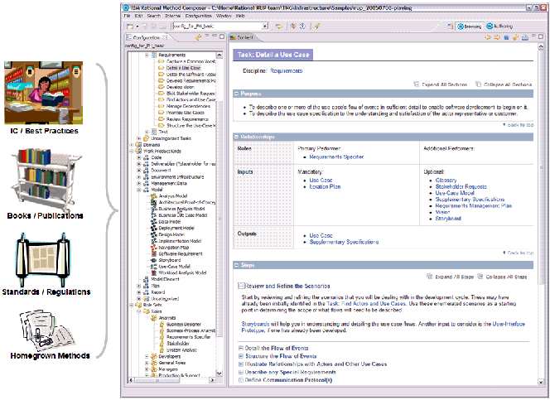
Task: Click down arrow of Content pane scrollbar
Action: [x=541, y=382]
